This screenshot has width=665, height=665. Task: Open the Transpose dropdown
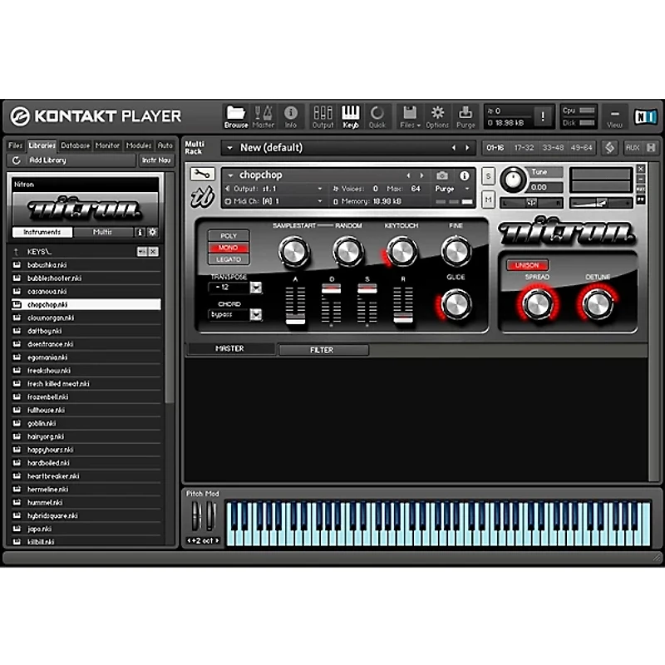[256, 288]
